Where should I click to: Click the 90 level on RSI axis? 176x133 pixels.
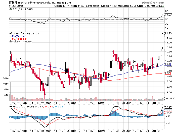point(166,11)
